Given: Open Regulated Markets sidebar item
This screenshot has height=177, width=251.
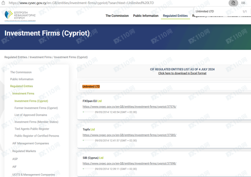Looking at the screenshot, I should (x=24, y=151).
